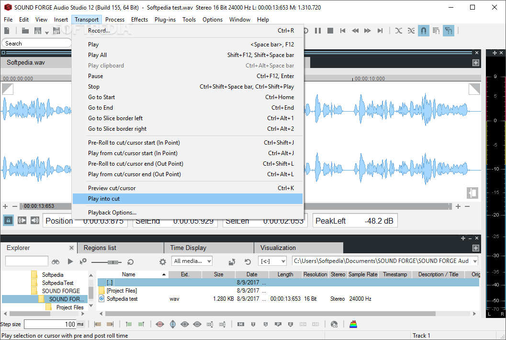The width and height of the screenshot is (506, 340).
Task: Close the Explorer tab with its X
Action: [72, 248]
